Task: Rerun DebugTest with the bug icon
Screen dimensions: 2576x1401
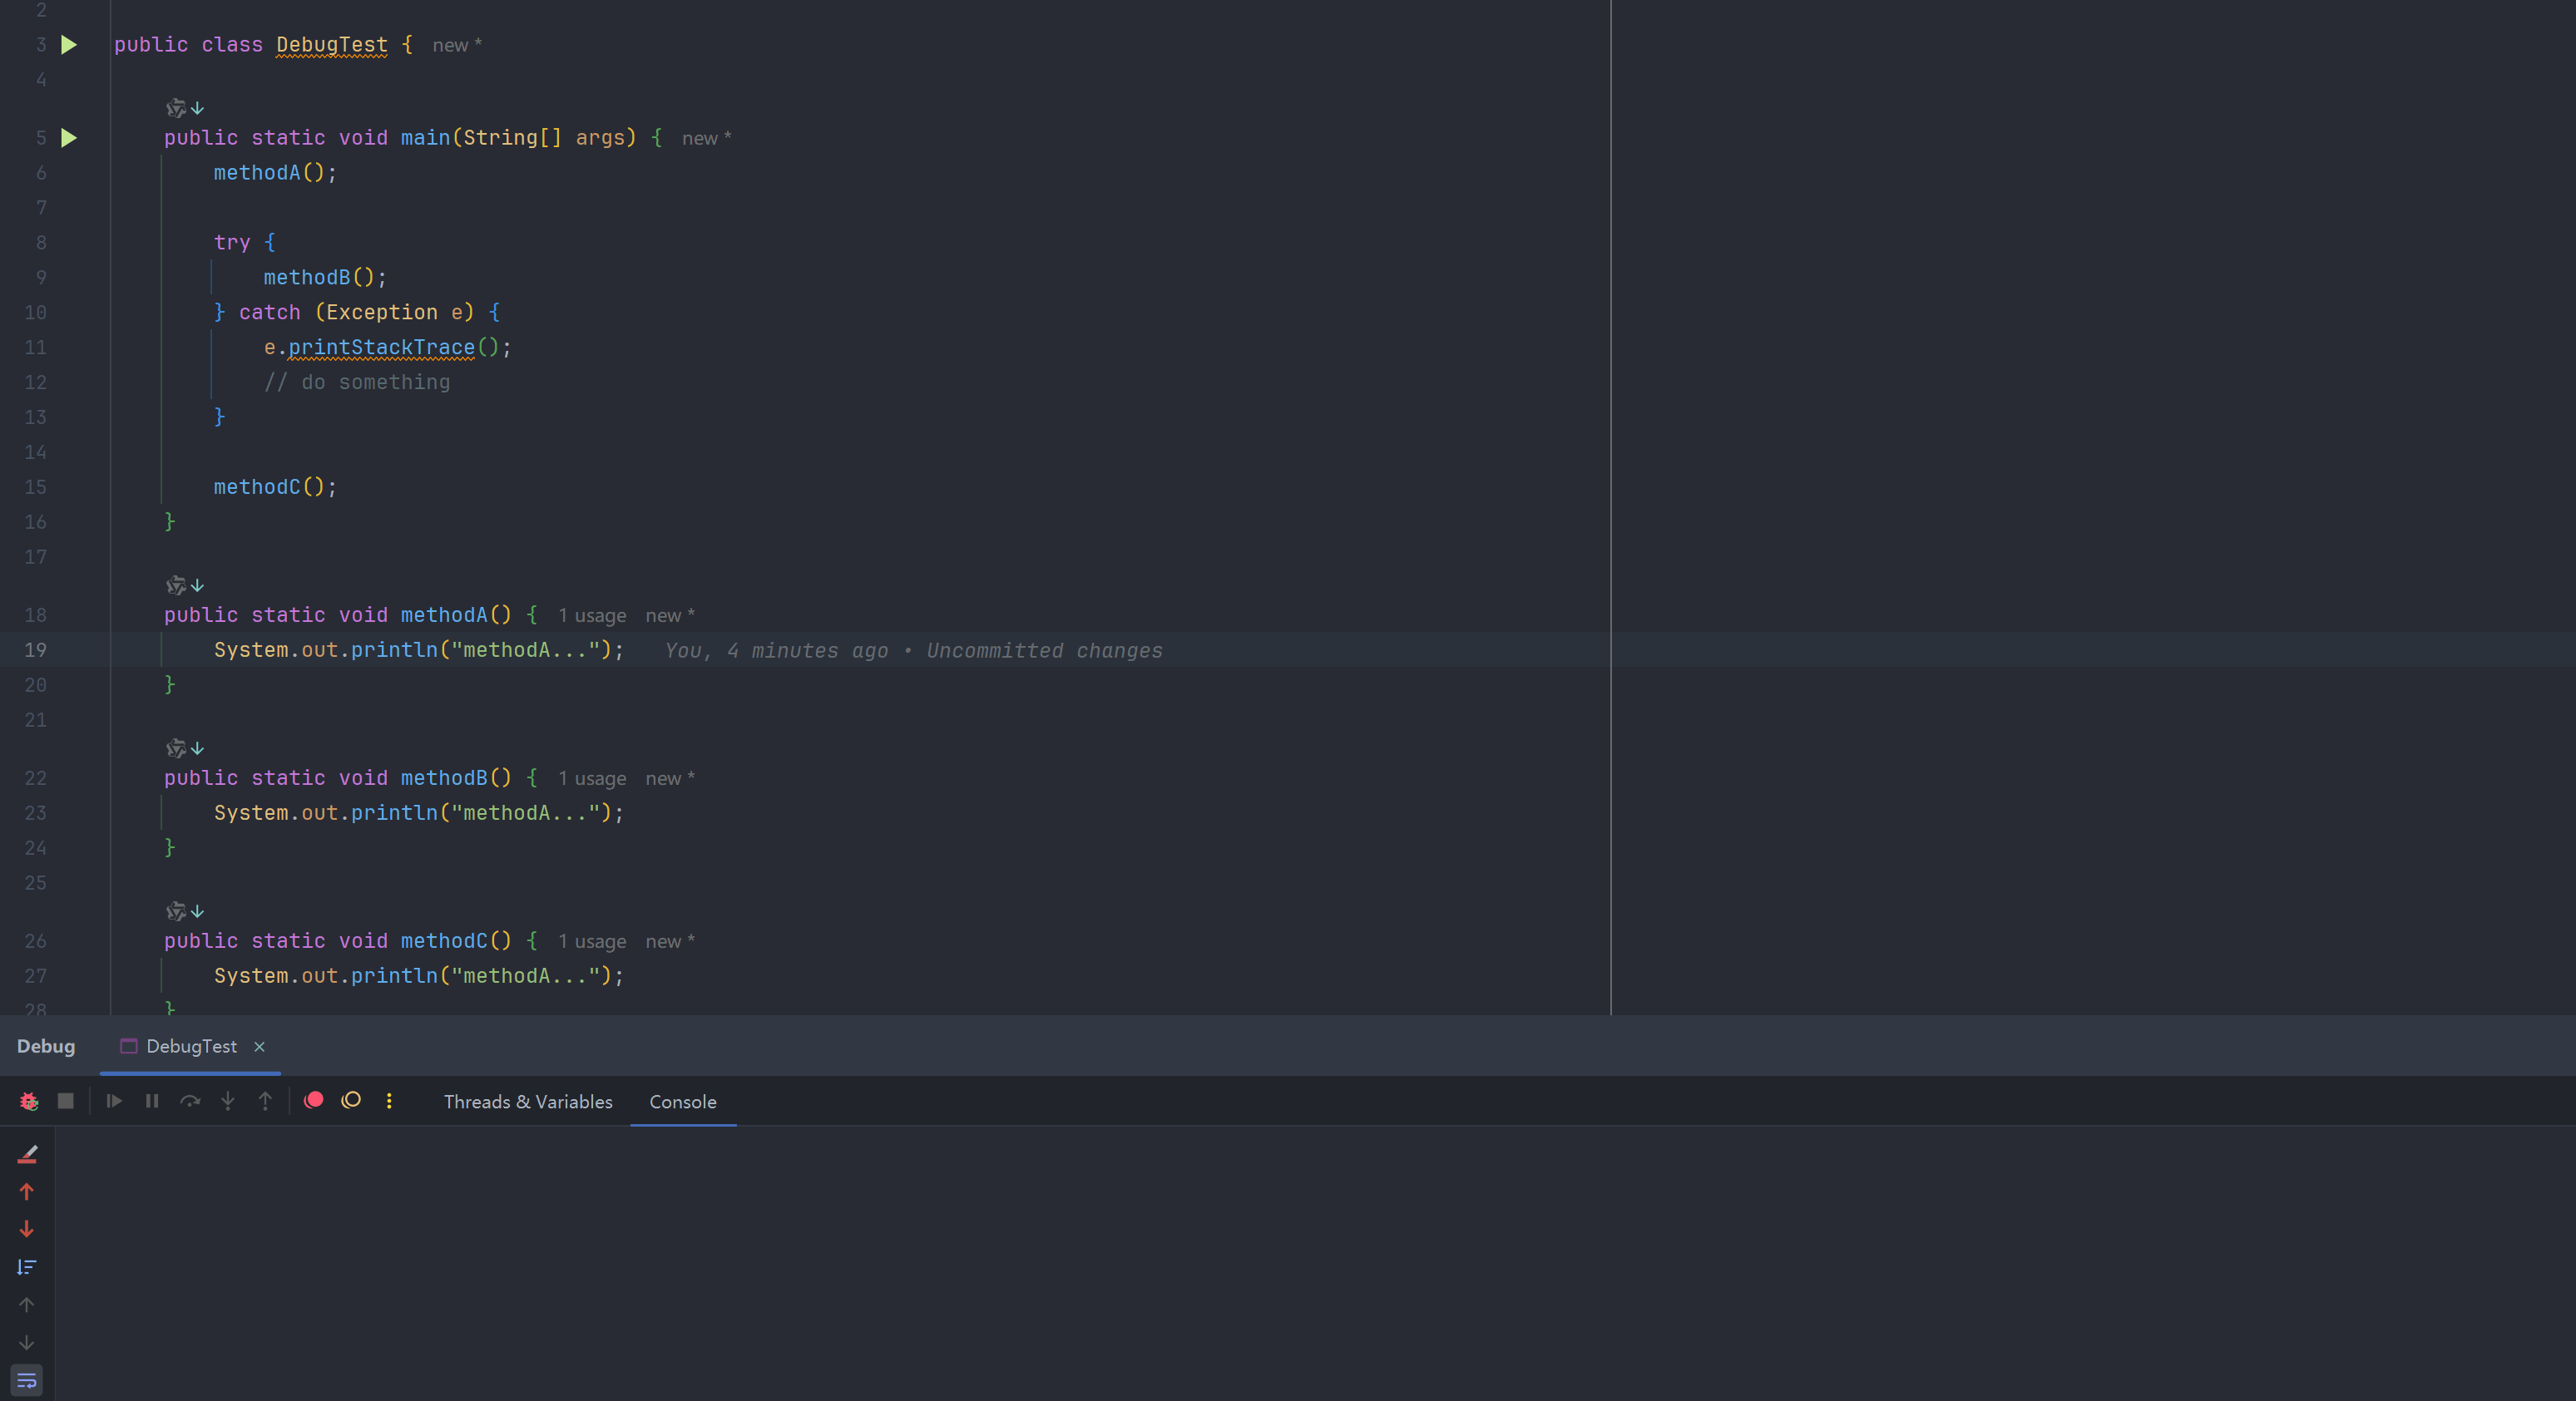Action: tap(29, 1101)
